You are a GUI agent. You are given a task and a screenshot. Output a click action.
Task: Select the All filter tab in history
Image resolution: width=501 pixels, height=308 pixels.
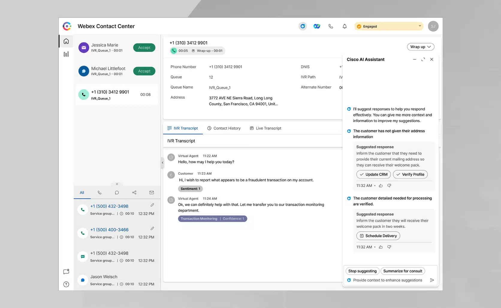coord(82,193)
